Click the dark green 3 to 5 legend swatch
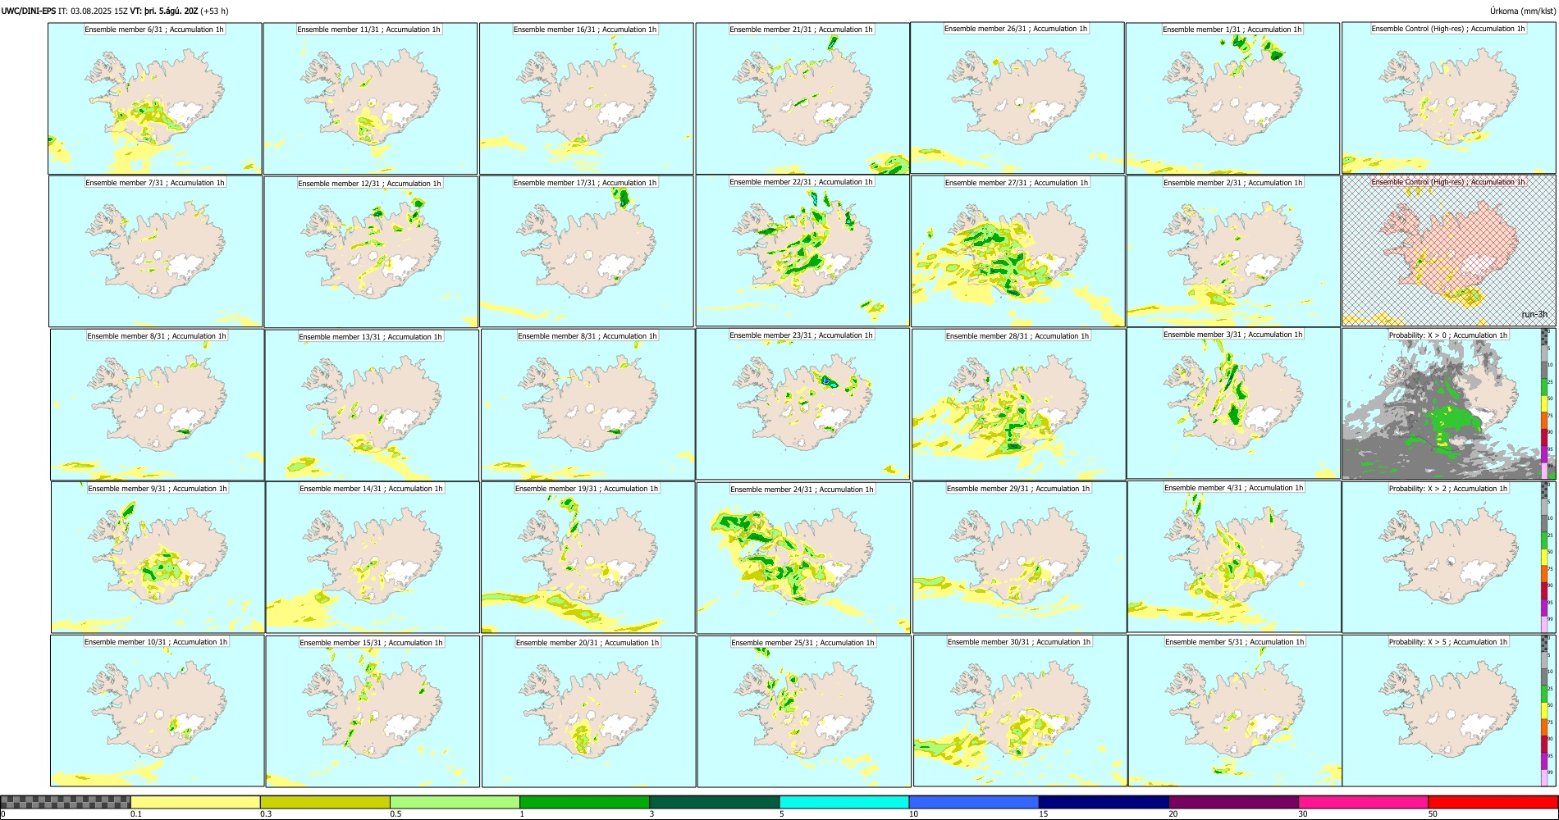1559x820 pixels. coord(715,802)
